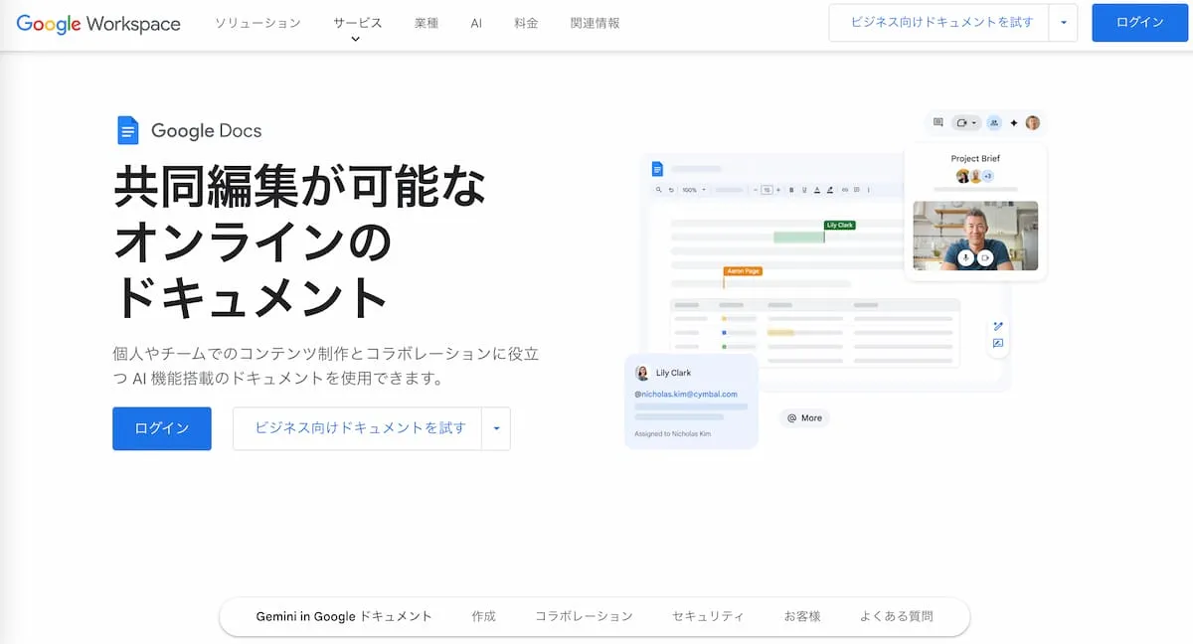
Task: Click the Gemini sparkle icon in the illustration
Action: tap(1013, 123)
